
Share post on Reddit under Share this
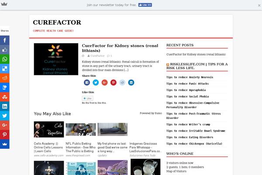pos(122,82)
